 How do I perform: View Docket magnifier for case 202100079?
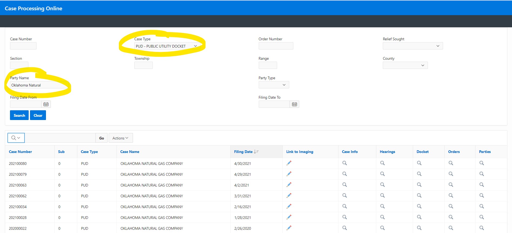click(x=419, y=174)
